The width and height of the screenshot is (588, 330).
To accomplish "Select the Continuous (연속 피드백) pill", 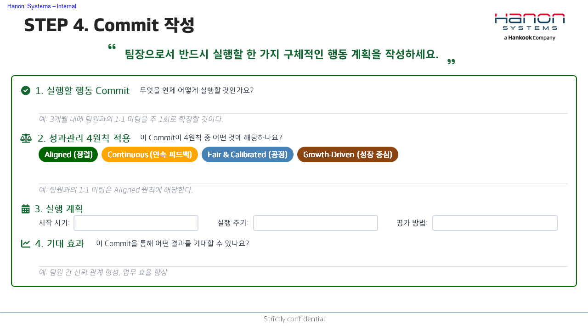I will (x=150, y=154).
